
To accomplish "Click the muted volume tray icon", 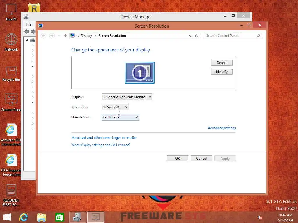I will pos(260,217).
